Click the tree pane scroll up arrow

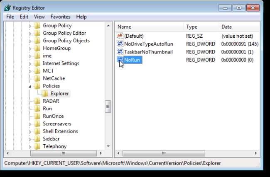coord(108,26)
